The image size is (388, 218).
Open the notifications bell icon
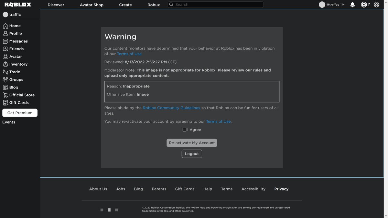352,5
